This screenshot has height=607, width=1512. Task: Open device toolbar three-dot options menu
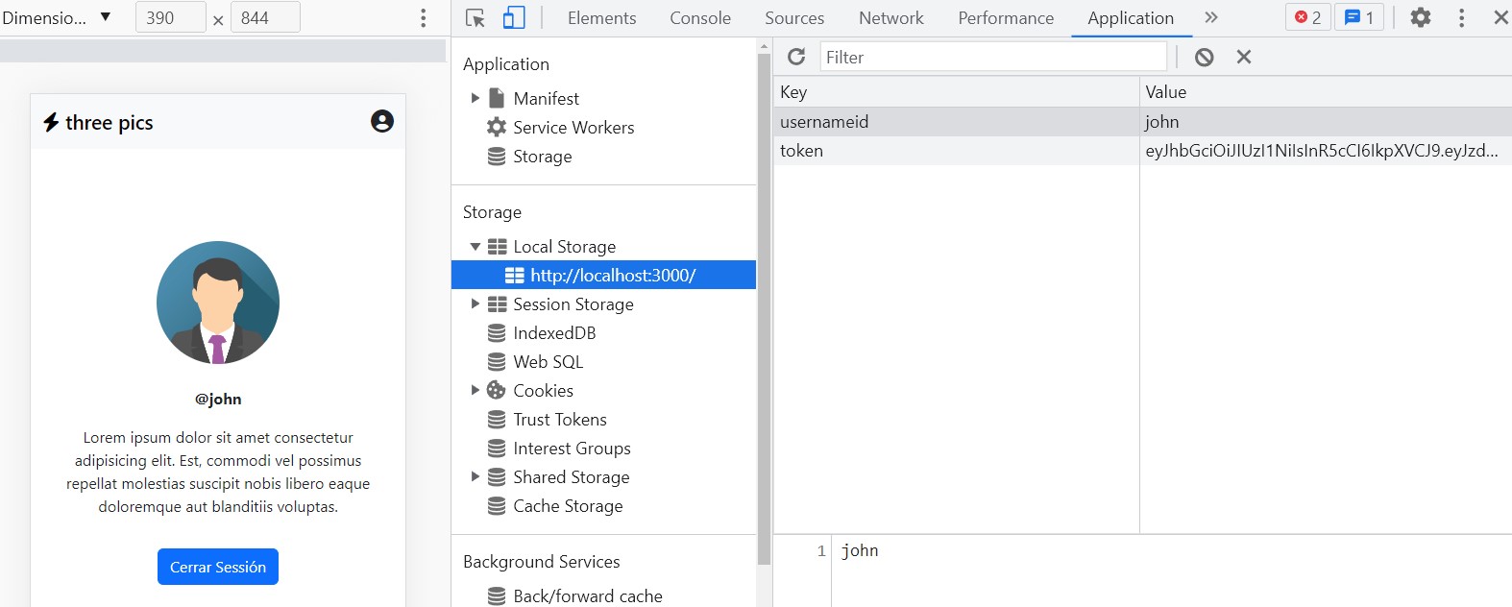coord(423,18)
